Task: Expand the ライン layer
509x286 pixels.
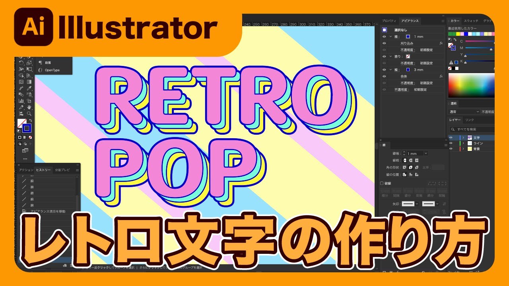Action: 463,143
